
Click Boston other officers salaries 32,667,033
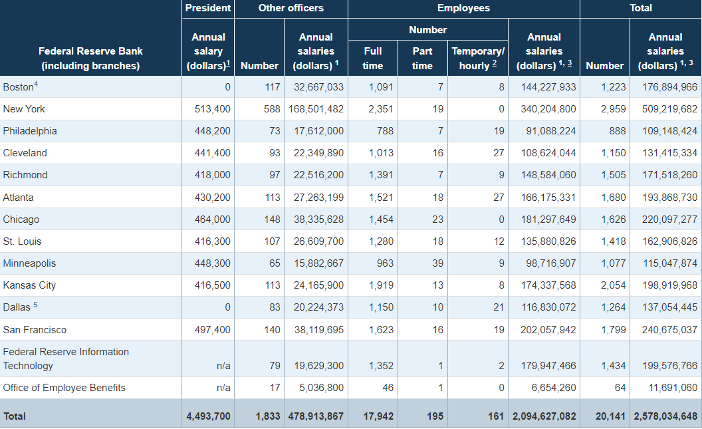tap(319, 87)
